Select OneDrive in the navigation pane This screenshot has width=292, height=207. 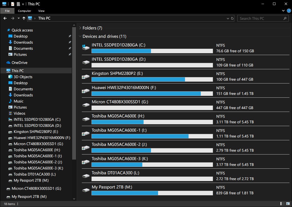19,63
